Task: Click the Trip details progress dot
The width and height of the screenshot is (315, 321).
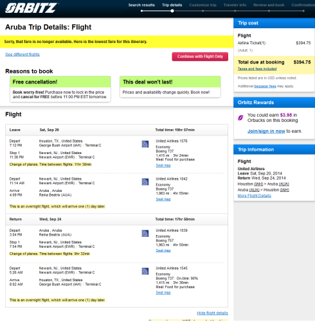Action: [172, 11]
